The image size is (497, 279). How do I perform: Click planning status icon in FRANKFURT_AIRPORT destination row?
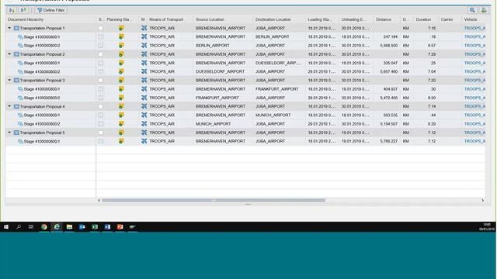[121, 89]
